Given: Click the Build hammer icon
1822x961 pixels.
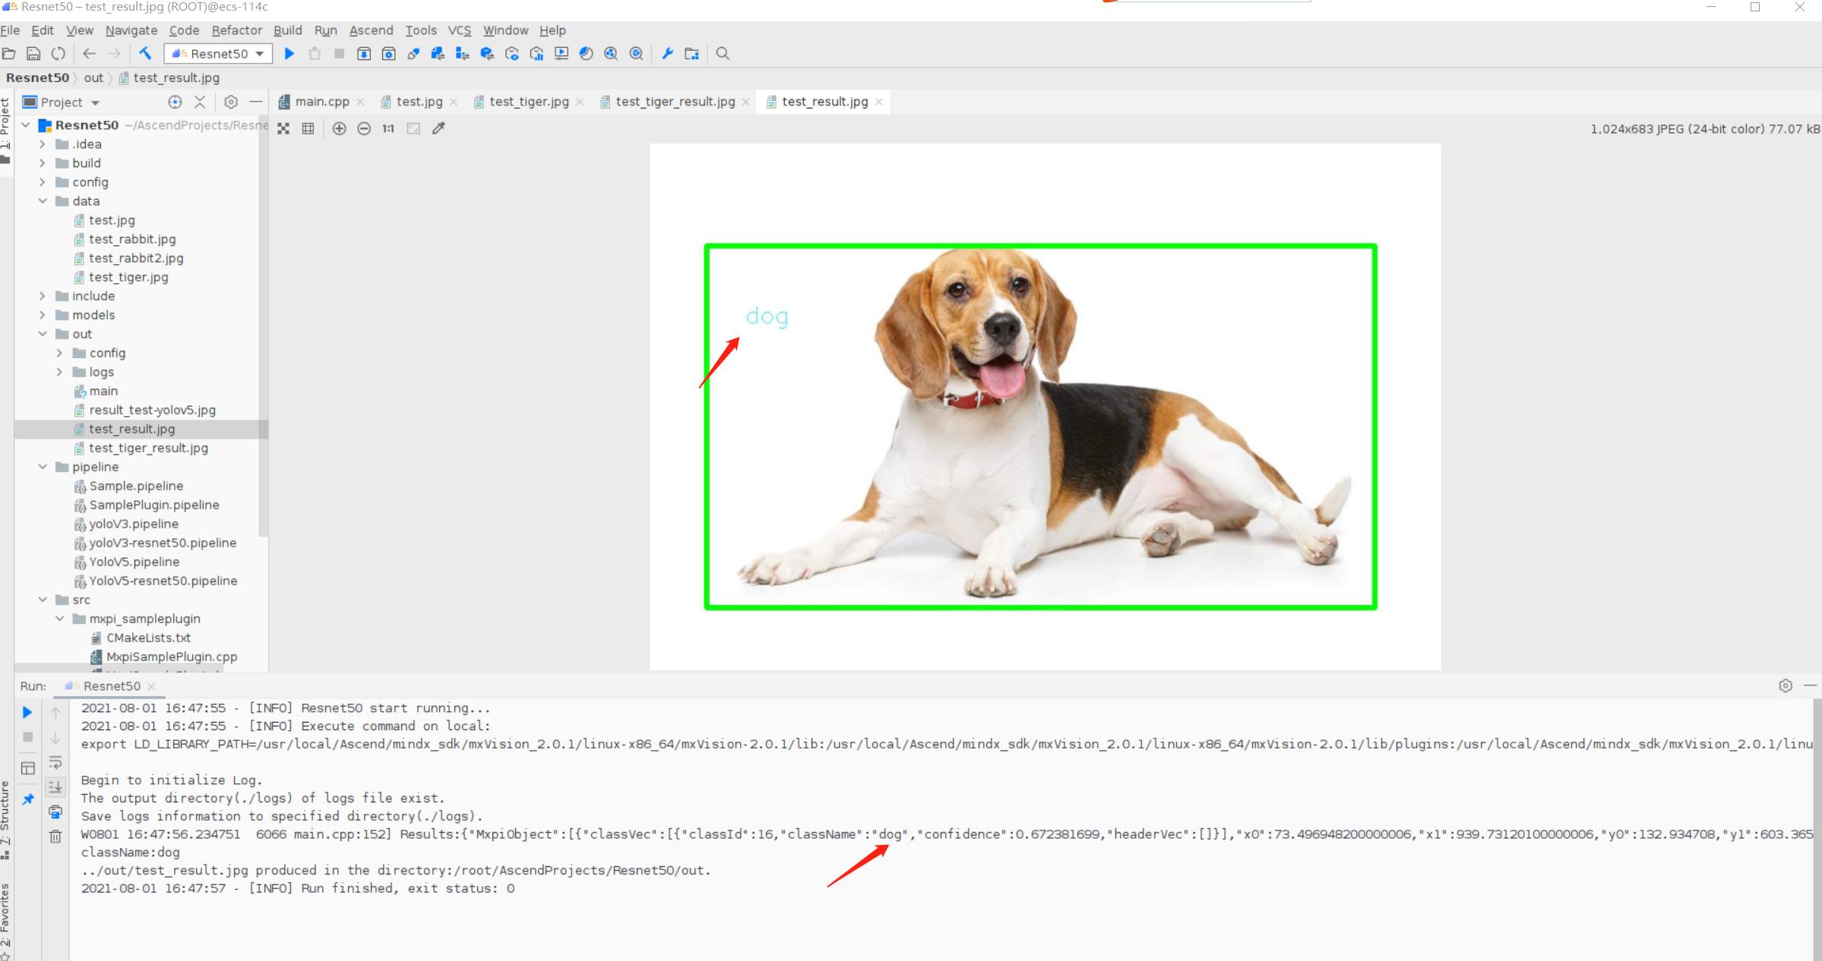Looking at the screenshot, I should pyautogui.click(x=145, y=54).
